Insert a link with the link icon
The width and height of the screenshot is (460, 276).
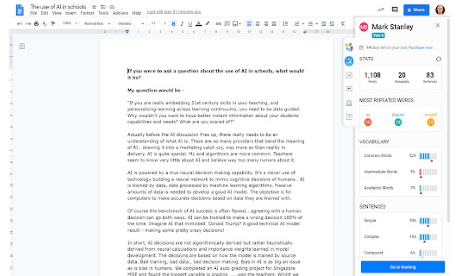click(x=218, y=23)
